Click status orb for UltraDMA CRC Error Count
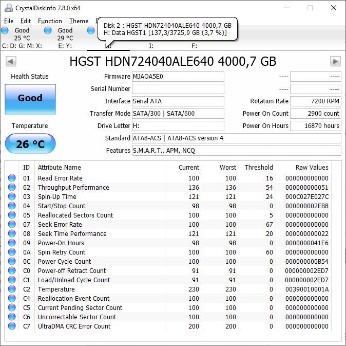Screen dimensions: 346x346 (12, 326)
